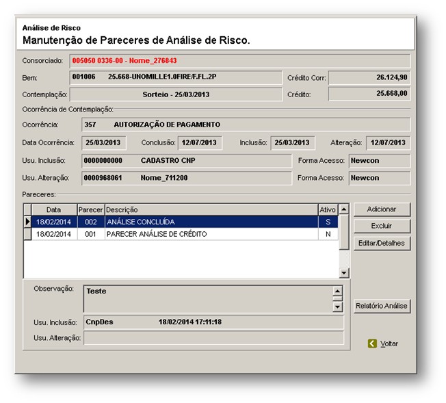Click the Excluir button
This screenshot has height=403, width=446.
(382, 226)
